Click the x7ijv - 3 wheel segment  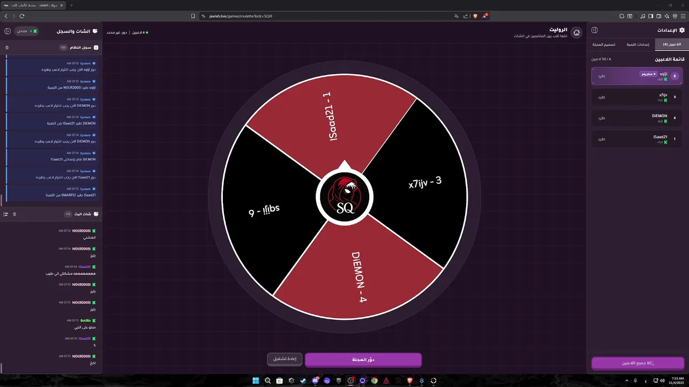pos(424,183)
